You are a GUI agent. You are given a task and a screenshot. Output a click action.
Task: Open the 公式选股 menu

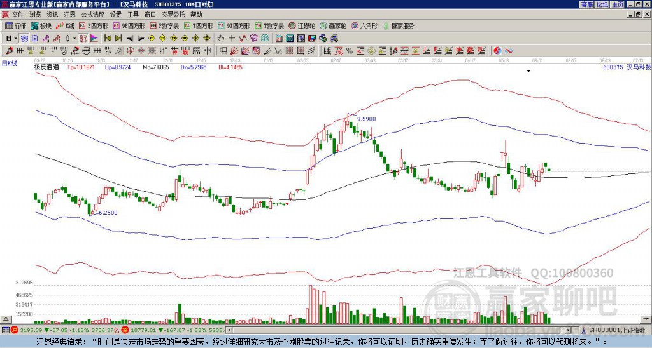[93, 15]
